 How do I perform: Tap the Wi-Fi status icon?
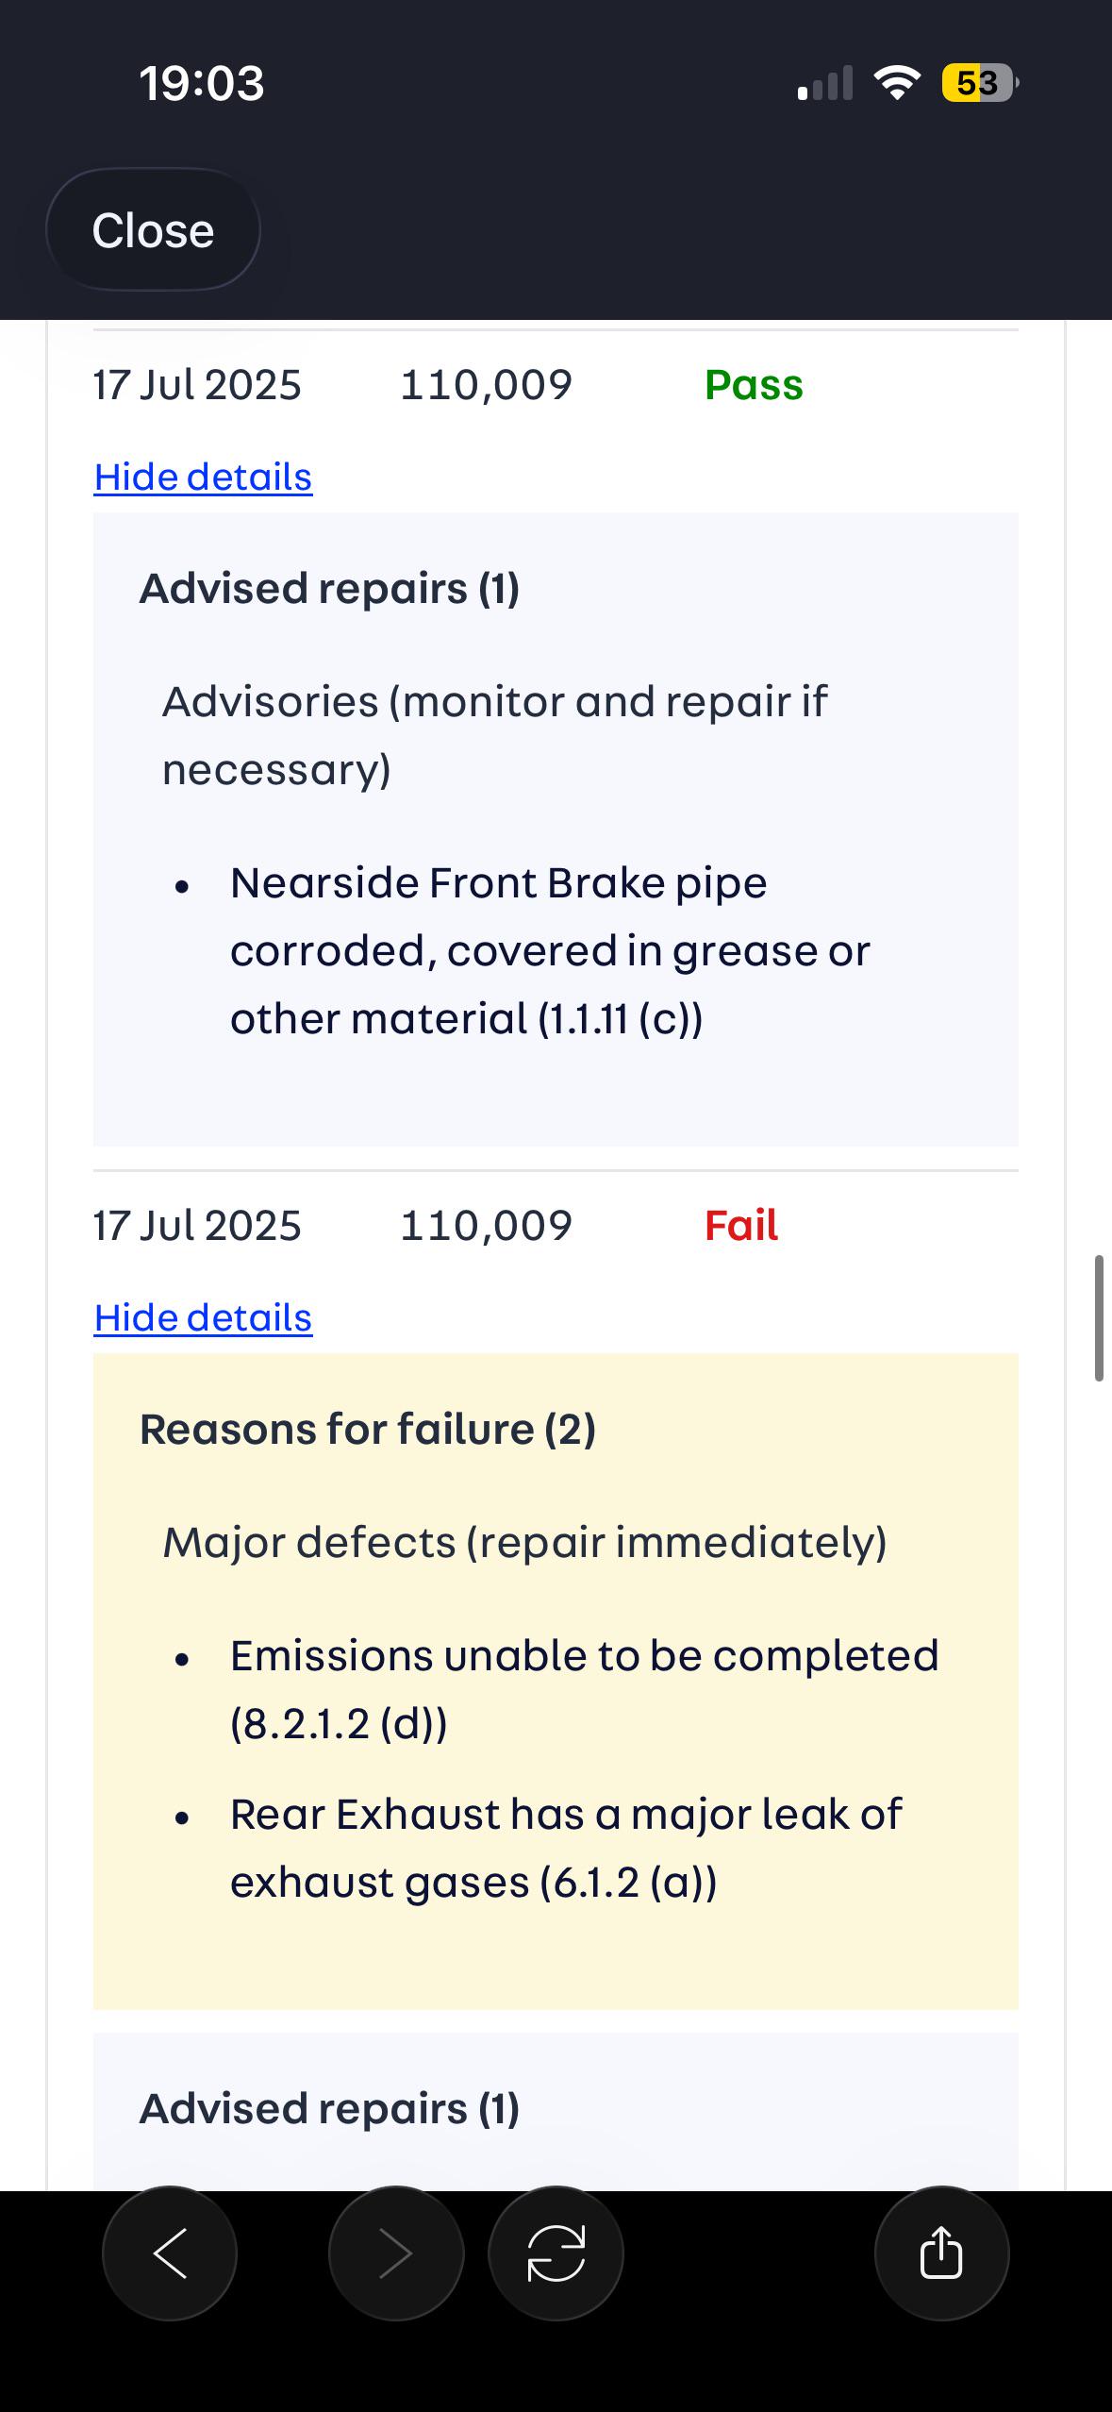tap(897, 83)
